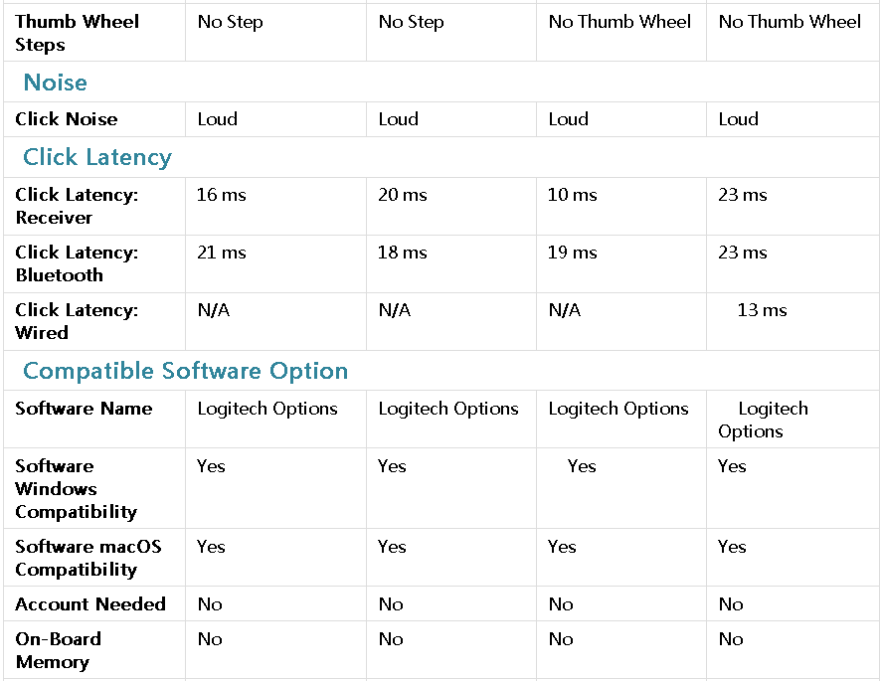
Task: Select the On-Board Memory row label
Action: [58, 650]
